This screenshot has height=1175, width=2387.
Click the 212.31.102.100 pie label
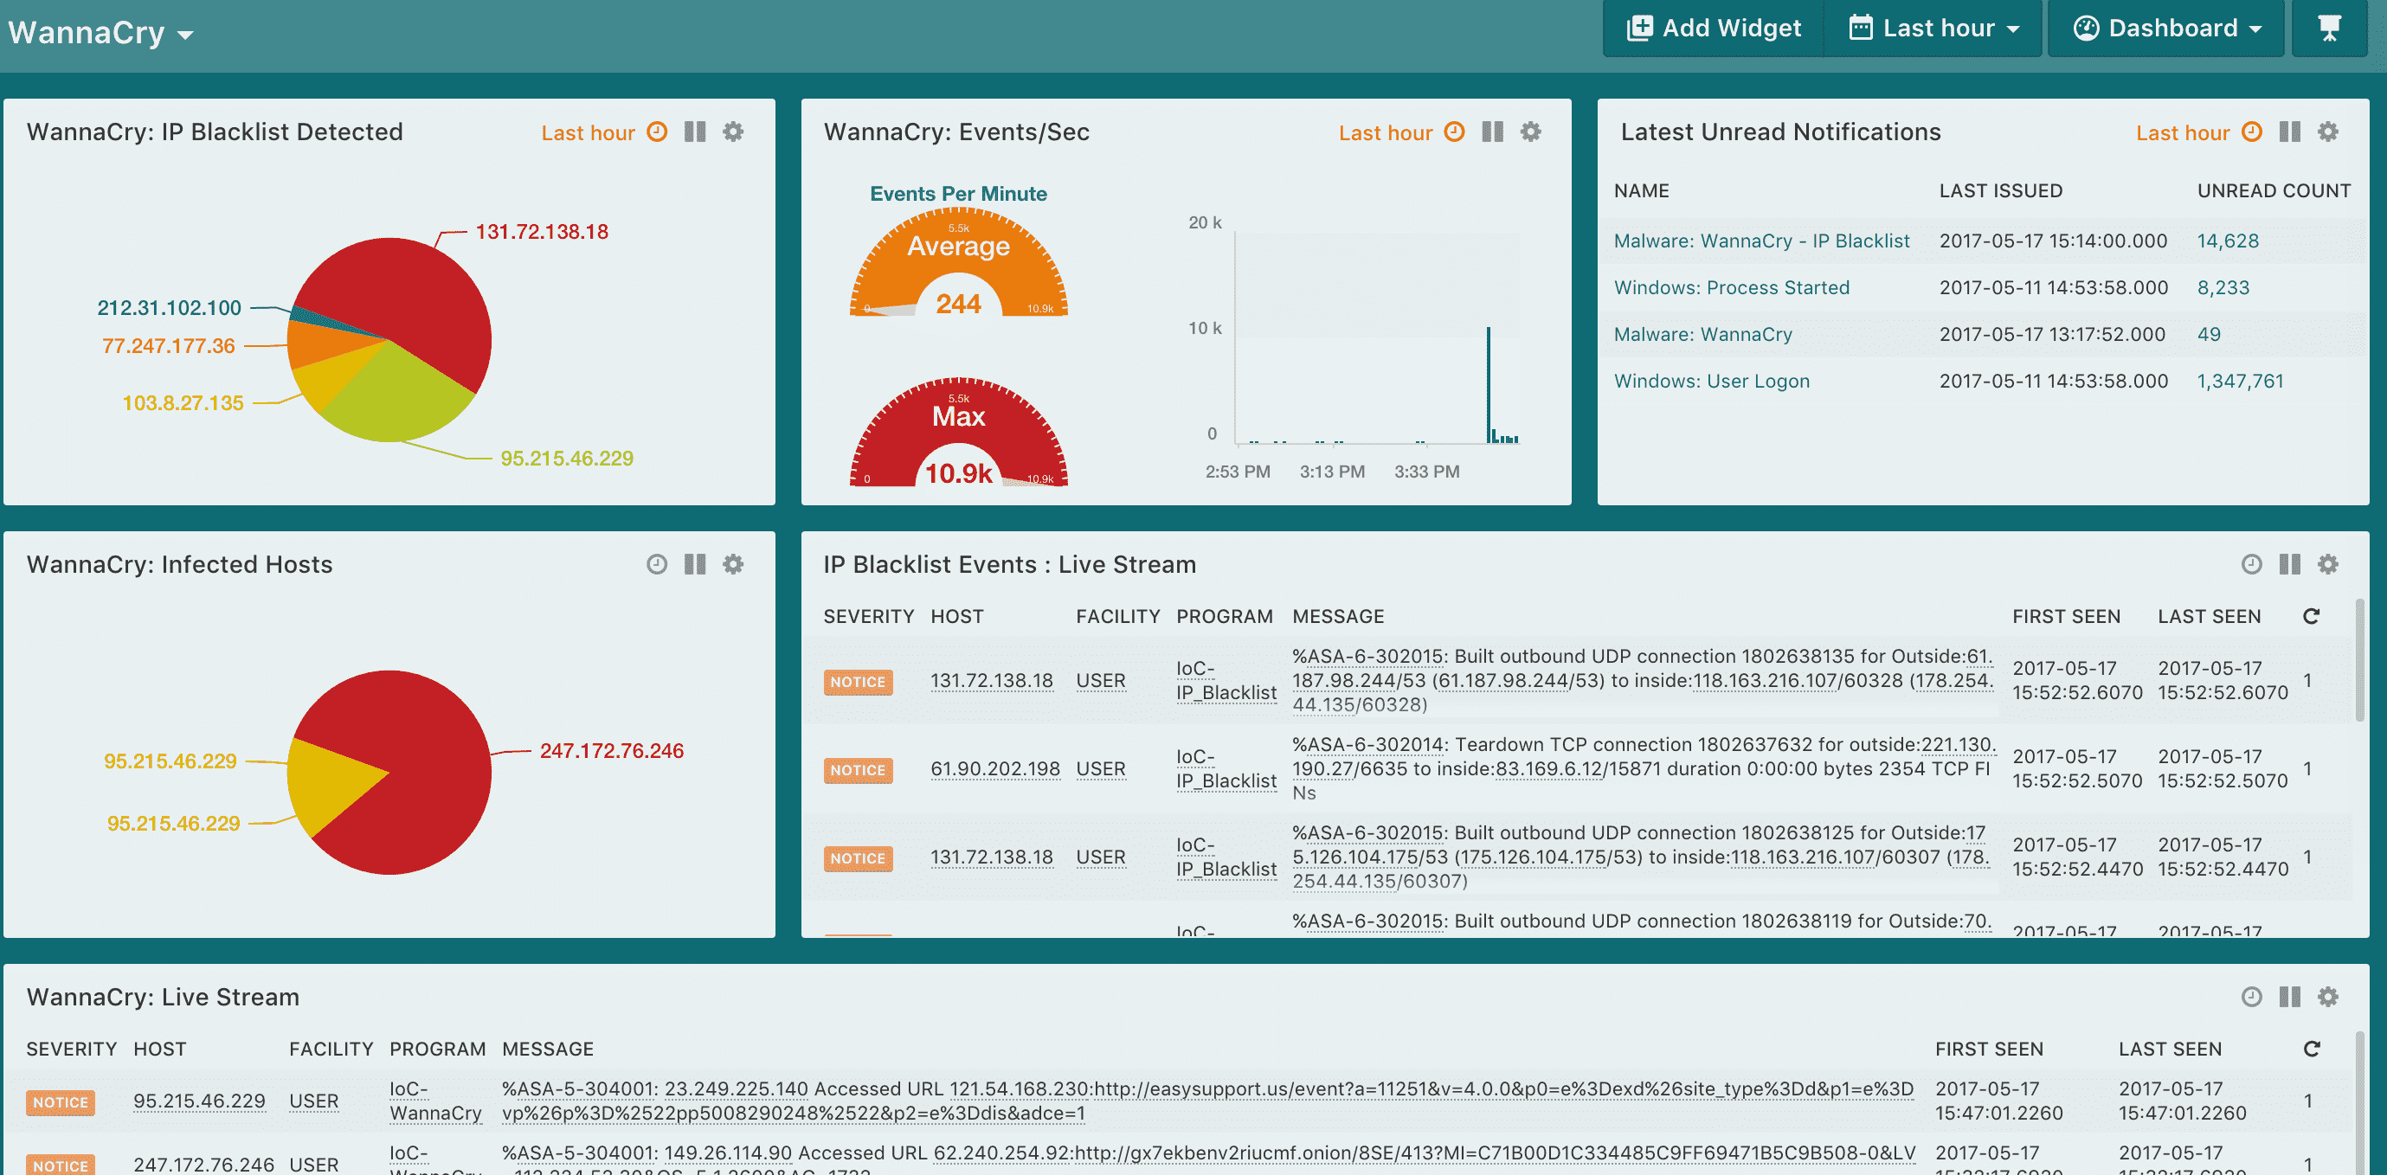click(169, 308)
